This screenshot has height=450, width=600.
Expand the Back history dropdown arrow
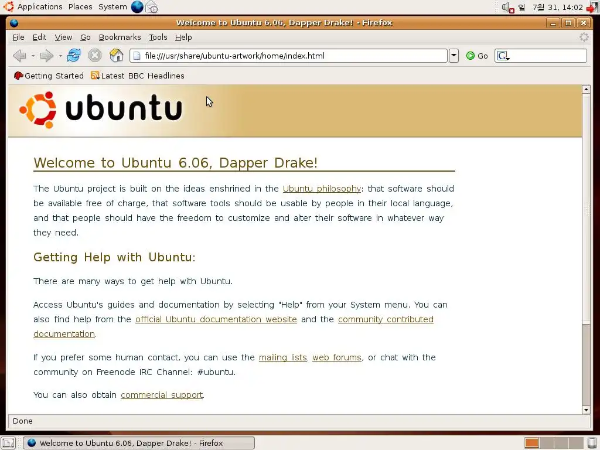pos(33,56)
